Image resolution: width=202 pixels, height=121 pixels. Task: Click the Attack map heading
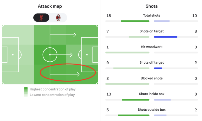50,6
